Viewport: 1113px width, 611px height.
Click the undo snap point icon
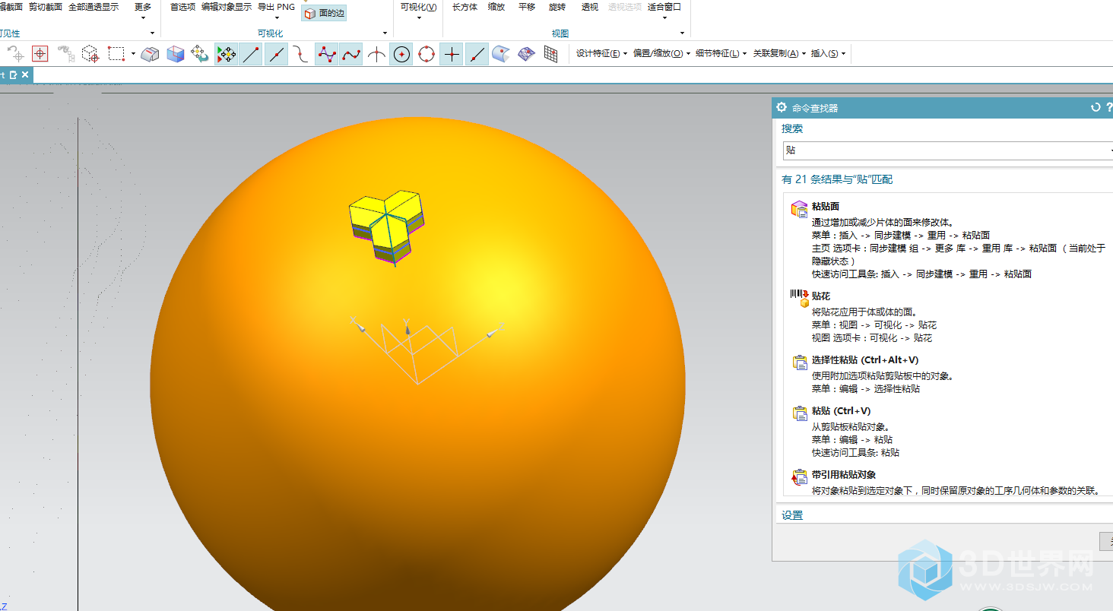pyautogui.click(x=16, y=54)
